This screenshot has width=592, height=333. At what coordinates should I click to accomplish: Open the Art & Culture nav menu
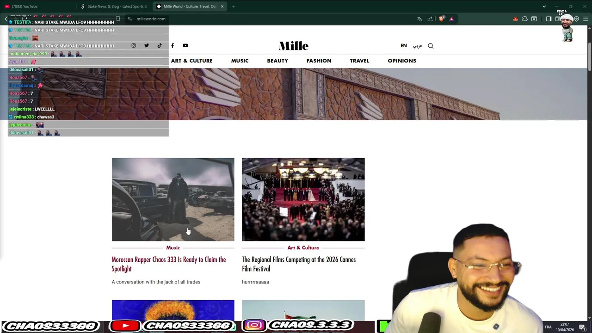[191, 61]
